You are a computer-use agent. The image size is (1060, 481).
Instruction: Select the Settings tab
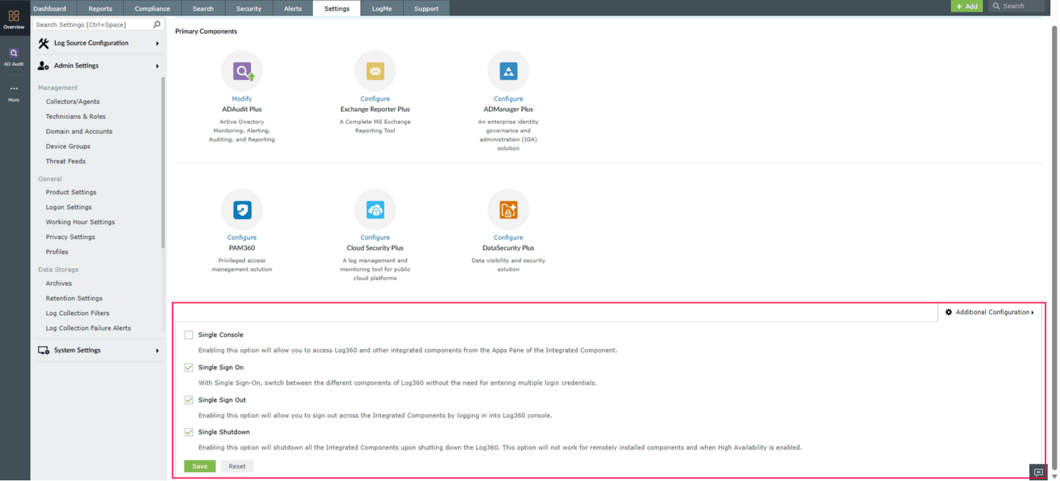(337, 8)
